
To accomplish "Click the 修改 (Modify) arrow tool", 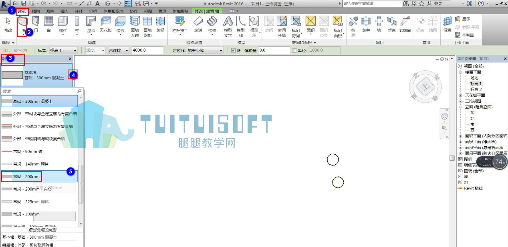I will point(8,24).
